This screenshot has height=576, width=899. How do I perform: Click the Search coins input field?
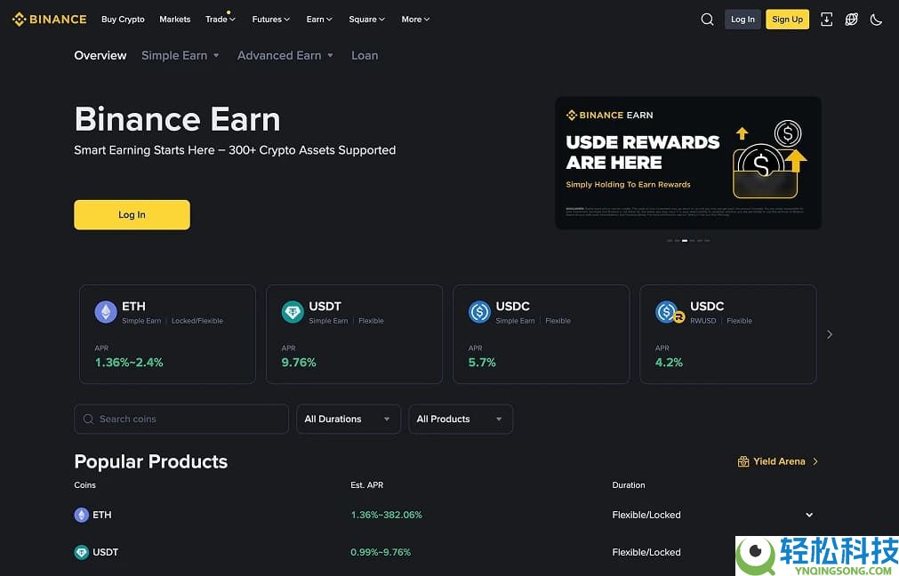coord(181,419)
